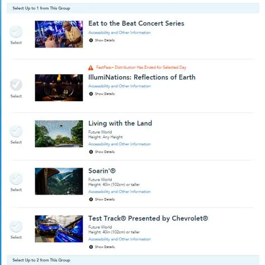
Task: Click Future World label under Test Track
Action: tap(100, 227)
